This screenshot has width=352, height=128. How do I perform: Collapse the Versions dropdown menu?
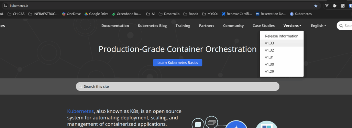coord(292,26)
